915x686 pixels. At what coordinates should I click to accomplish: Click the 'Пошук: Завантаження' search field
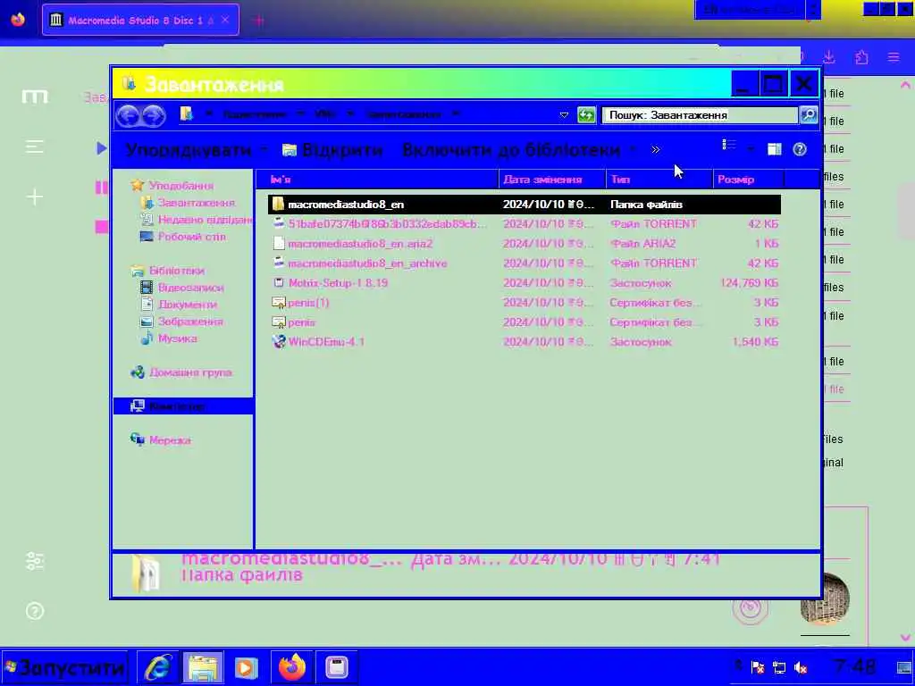click(701, 115)
